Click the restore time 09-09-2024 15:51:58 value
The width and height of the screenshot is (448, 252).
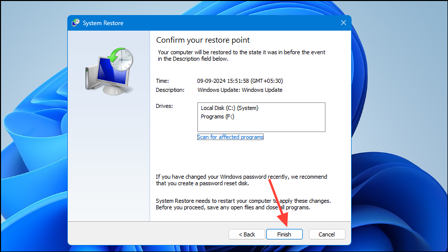(x=240, y=81)
